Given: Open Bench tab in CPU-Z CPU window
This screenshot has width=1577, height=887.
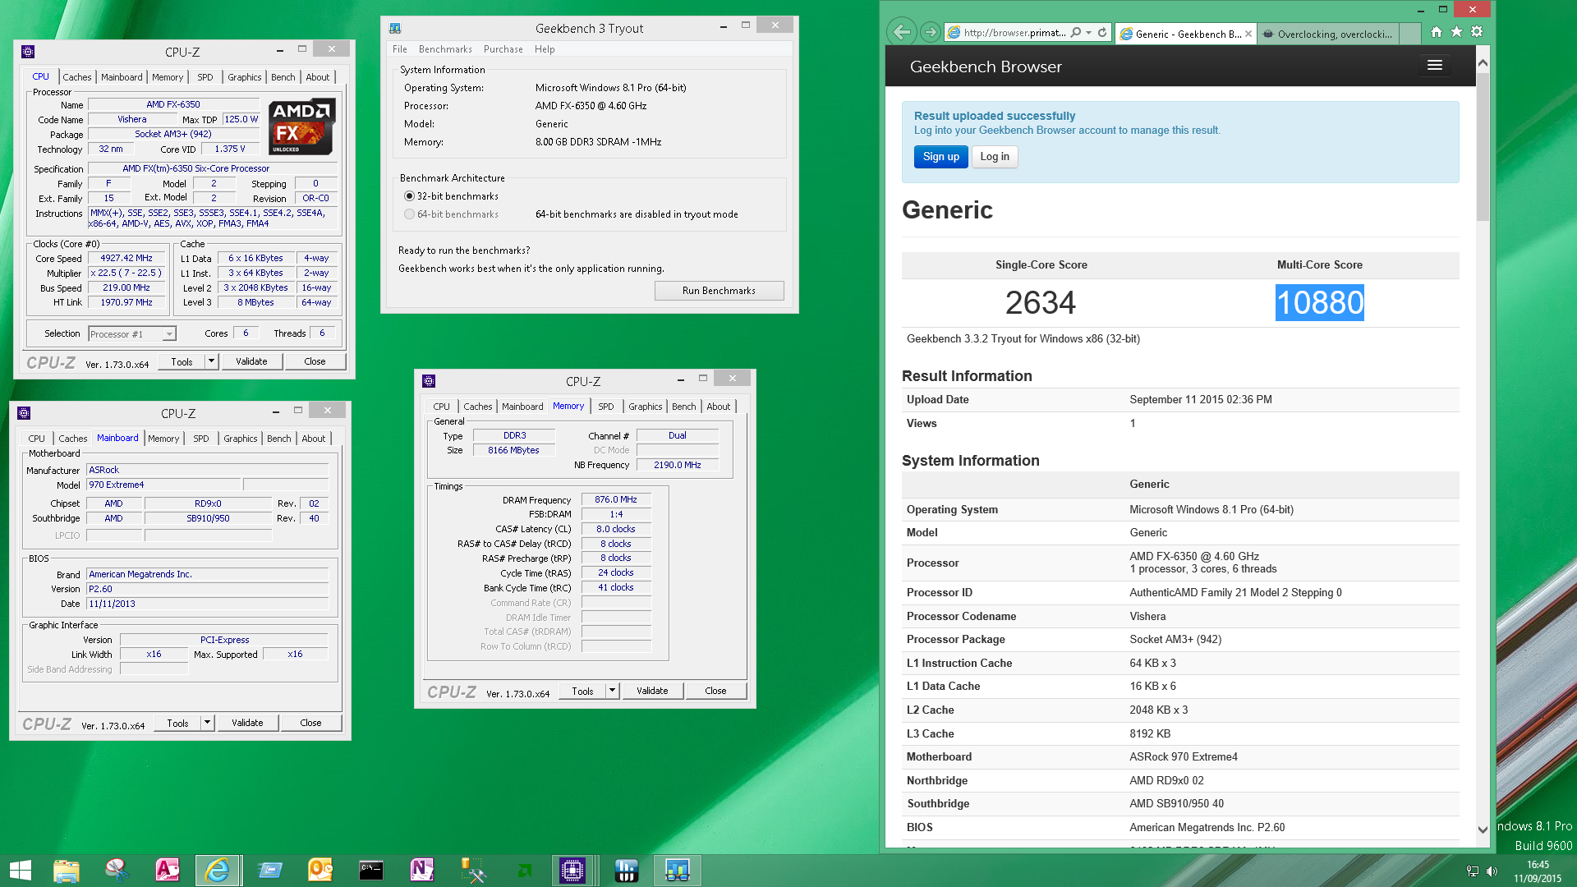Looking at the screenshot, I should pyautogui.click(x=283, y=77).
